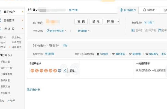Open the 快捷充值 link
The width and height of the screenshot is (167, 109).
pos(50,54)
